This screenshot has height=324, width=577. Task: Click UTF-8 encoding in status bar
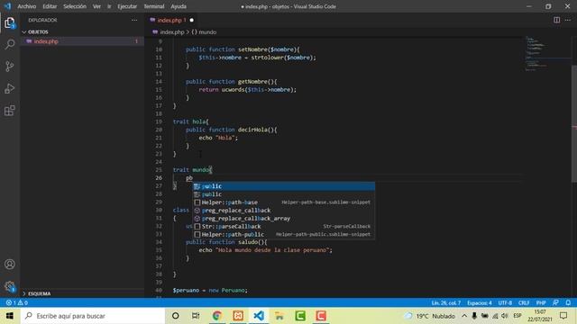tap(505, 302)
